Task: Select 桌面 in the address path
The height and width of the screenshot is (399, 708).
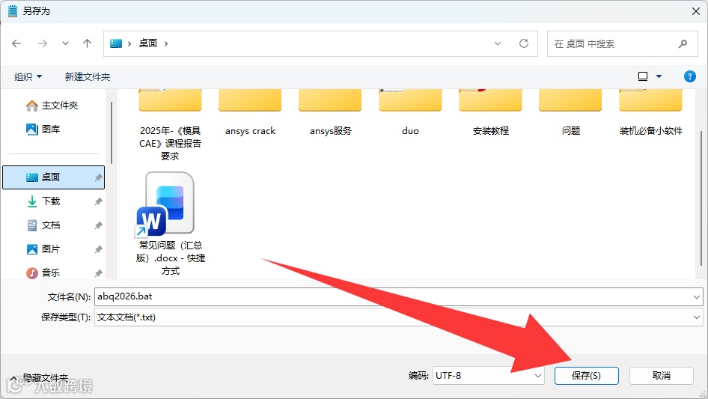Action: click(148, 43)
